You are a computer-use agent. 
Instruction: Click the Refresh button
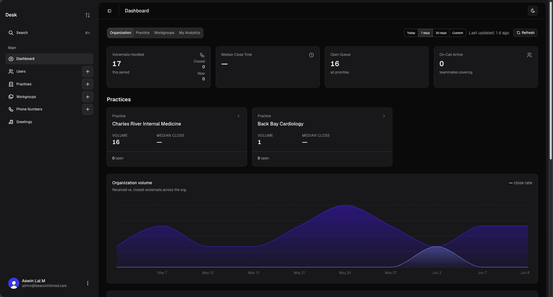525,33
